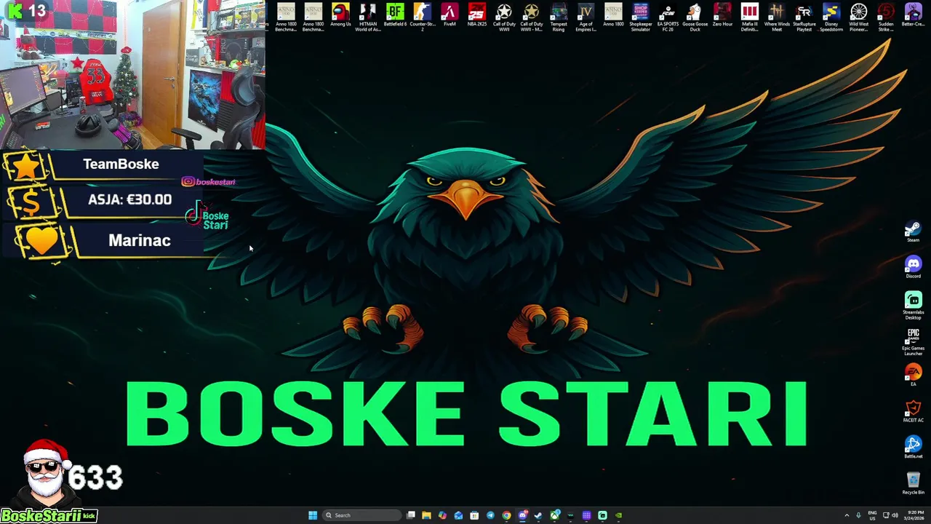Launch EA SPORTS FC 26 icon

[668, 17]
